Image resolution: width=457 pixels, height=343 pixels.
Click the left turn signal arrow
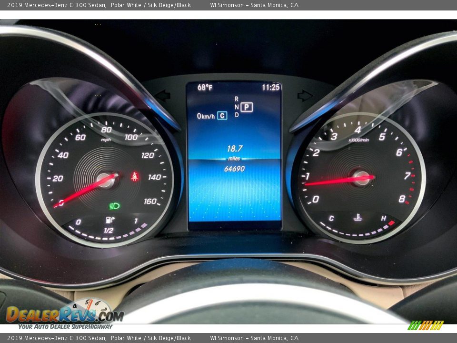point(163,96)
